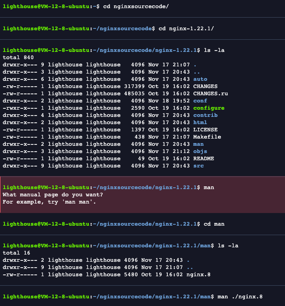This screenshot has width=285, height=306.
Task: Select the 'nginx.8' file name in listing
Action: coord(198,274)
